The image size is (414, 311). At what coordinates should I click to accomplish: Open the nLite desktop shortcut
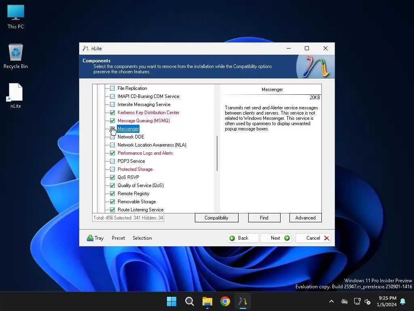coord(16,96)
